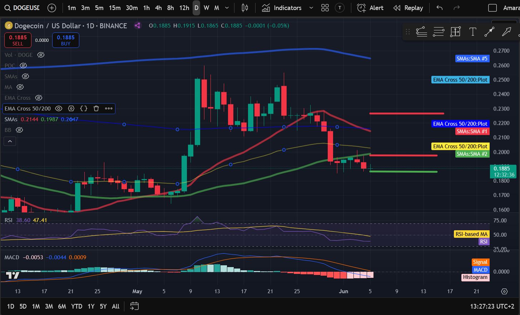
Task: Open source code of EMA Cross 50/200
Action: click(x=84, y=108)
